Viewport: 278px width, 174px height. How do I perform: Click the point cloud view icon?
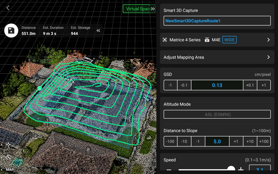point(9,157)
